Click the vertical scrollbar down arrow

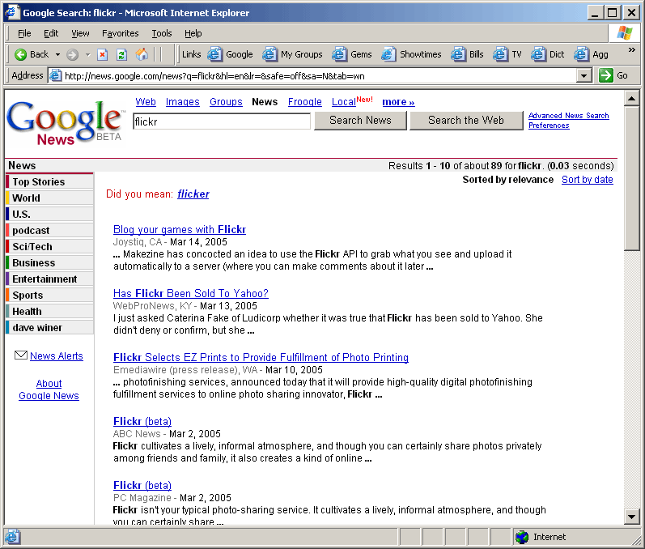coord(632,517)
